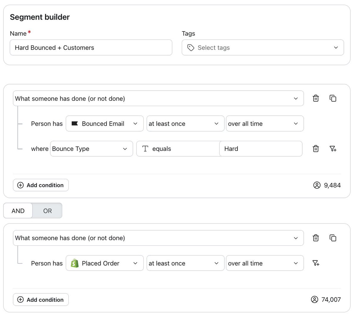357x320 pixels.
Task: Delete the Bounce Type filter row
Action: click(x=316, y=149)
